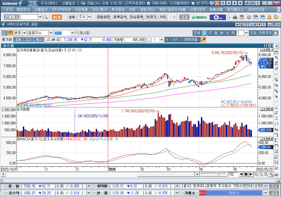The image size is (281, 197).
Task: Open the 해외주식 menu
Action: pos(23,9)
